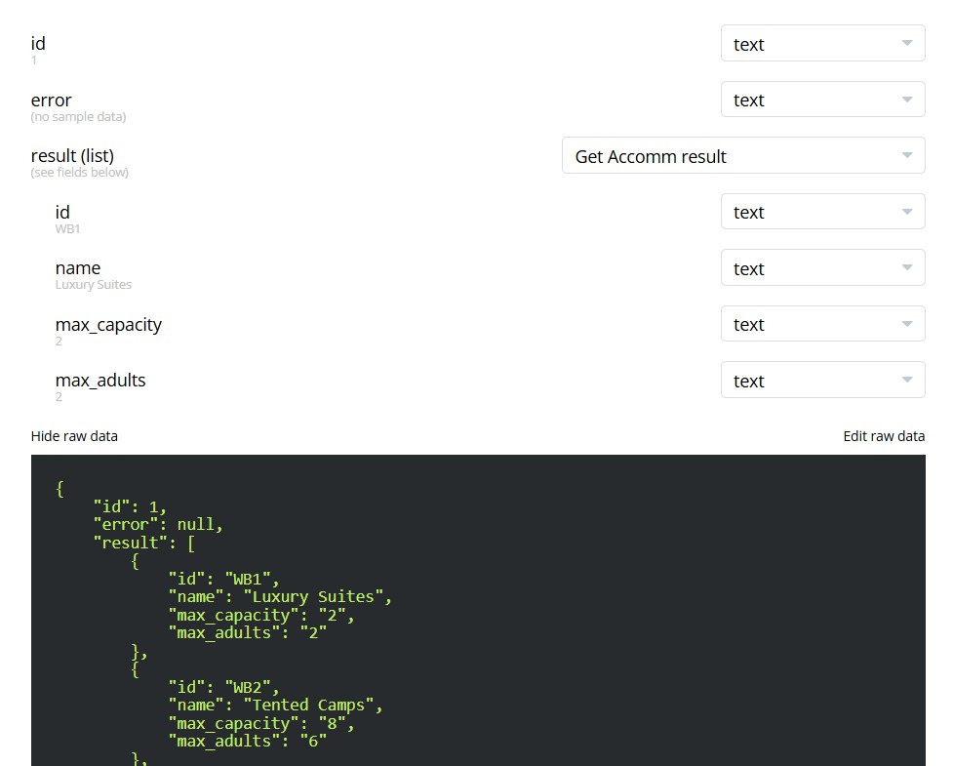This screenshot has width=953, height=766.
Task: Click the Luxury Suites line in raw JSON
Action: tap(280, 596)
